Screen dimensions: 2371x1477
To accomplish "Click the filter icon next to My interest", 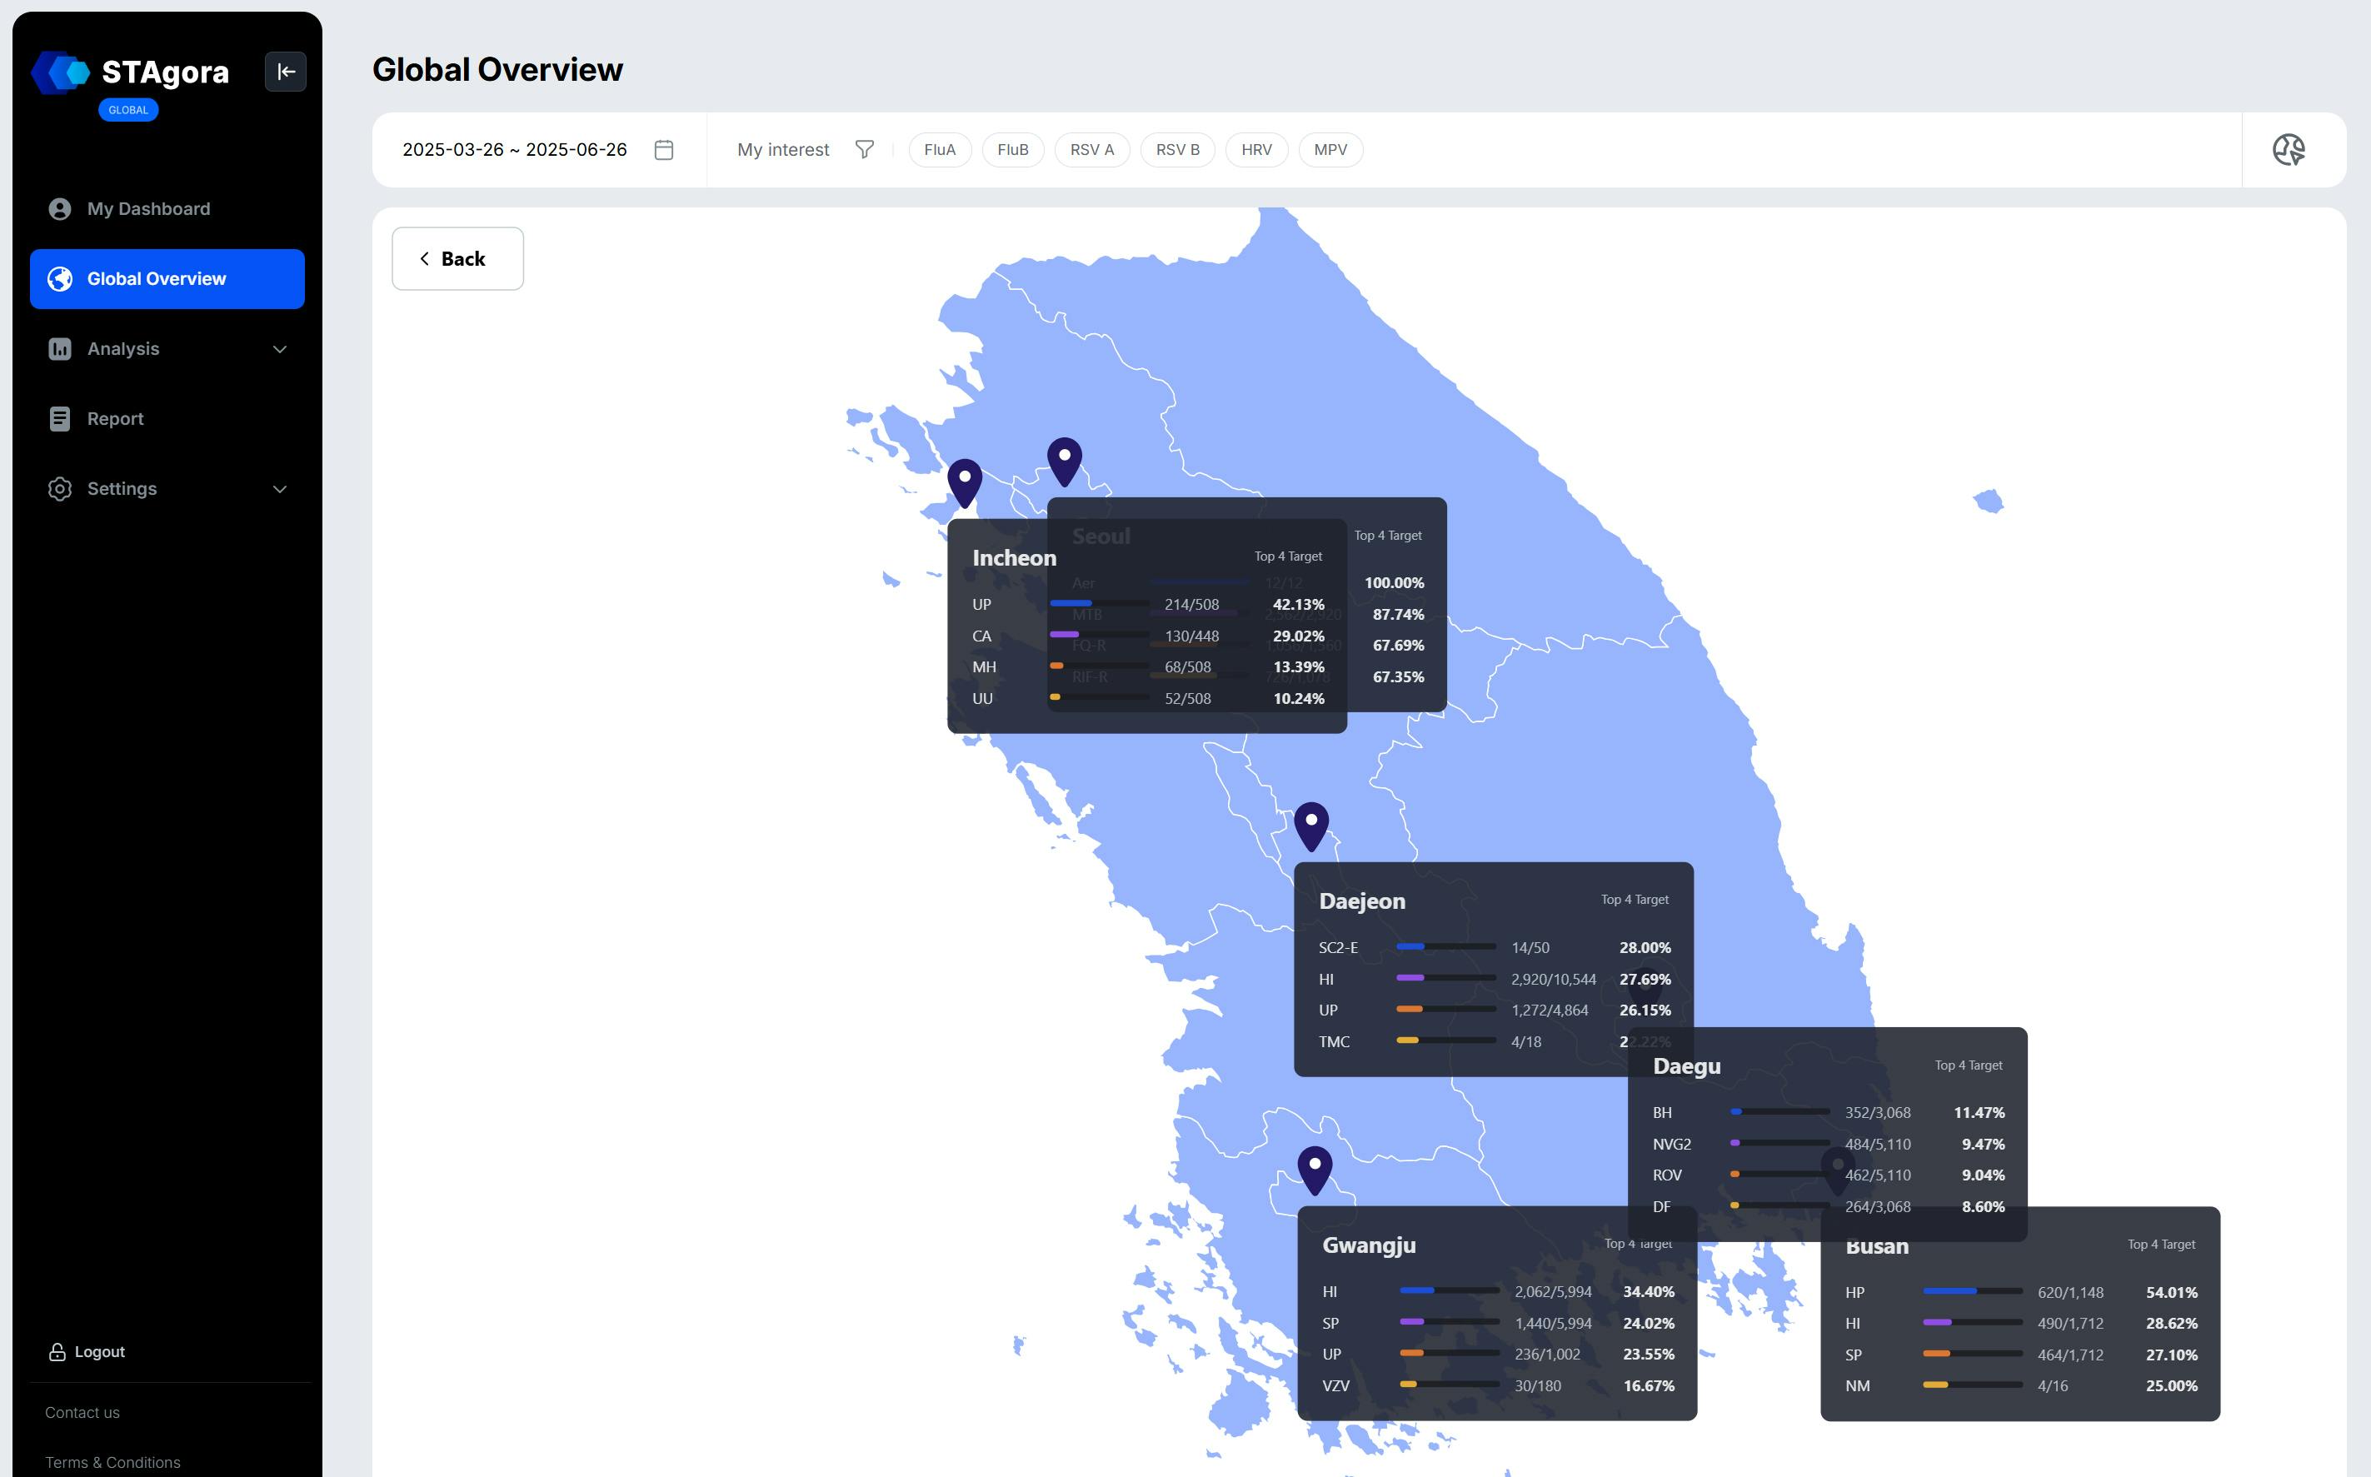I will tap(865, 149).
